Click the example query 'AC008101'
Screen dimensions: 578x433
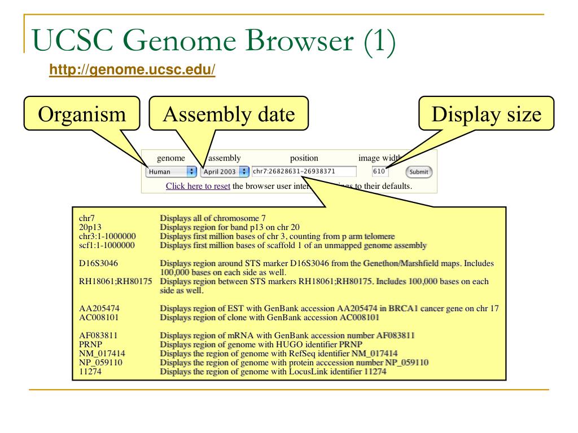(99, 317)
